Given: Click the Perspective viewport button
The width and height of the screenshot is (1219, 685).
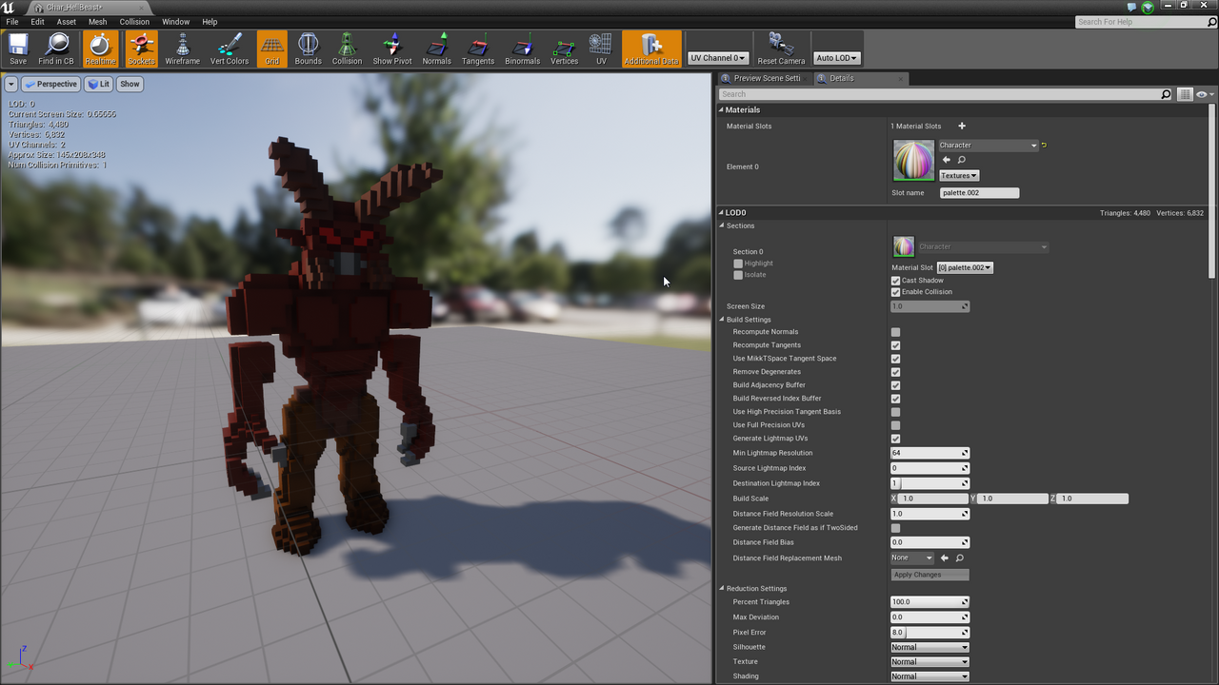Looking at the screenshot, I should [x=50, y=84].
